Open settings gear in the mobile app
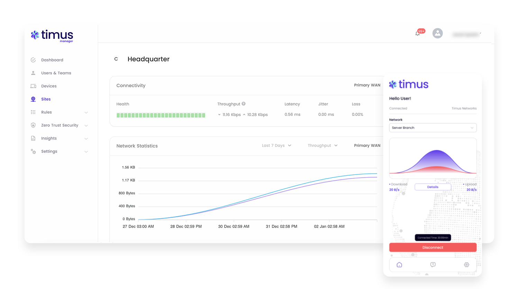Viewport: 519px width, 304px height. pos(466,265)
